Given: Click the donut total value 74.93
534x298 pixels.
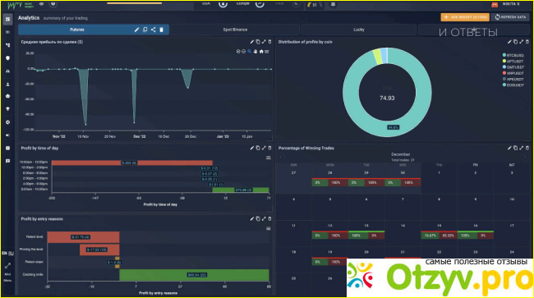Looking at the screenshot, I should tap(387, 98).
